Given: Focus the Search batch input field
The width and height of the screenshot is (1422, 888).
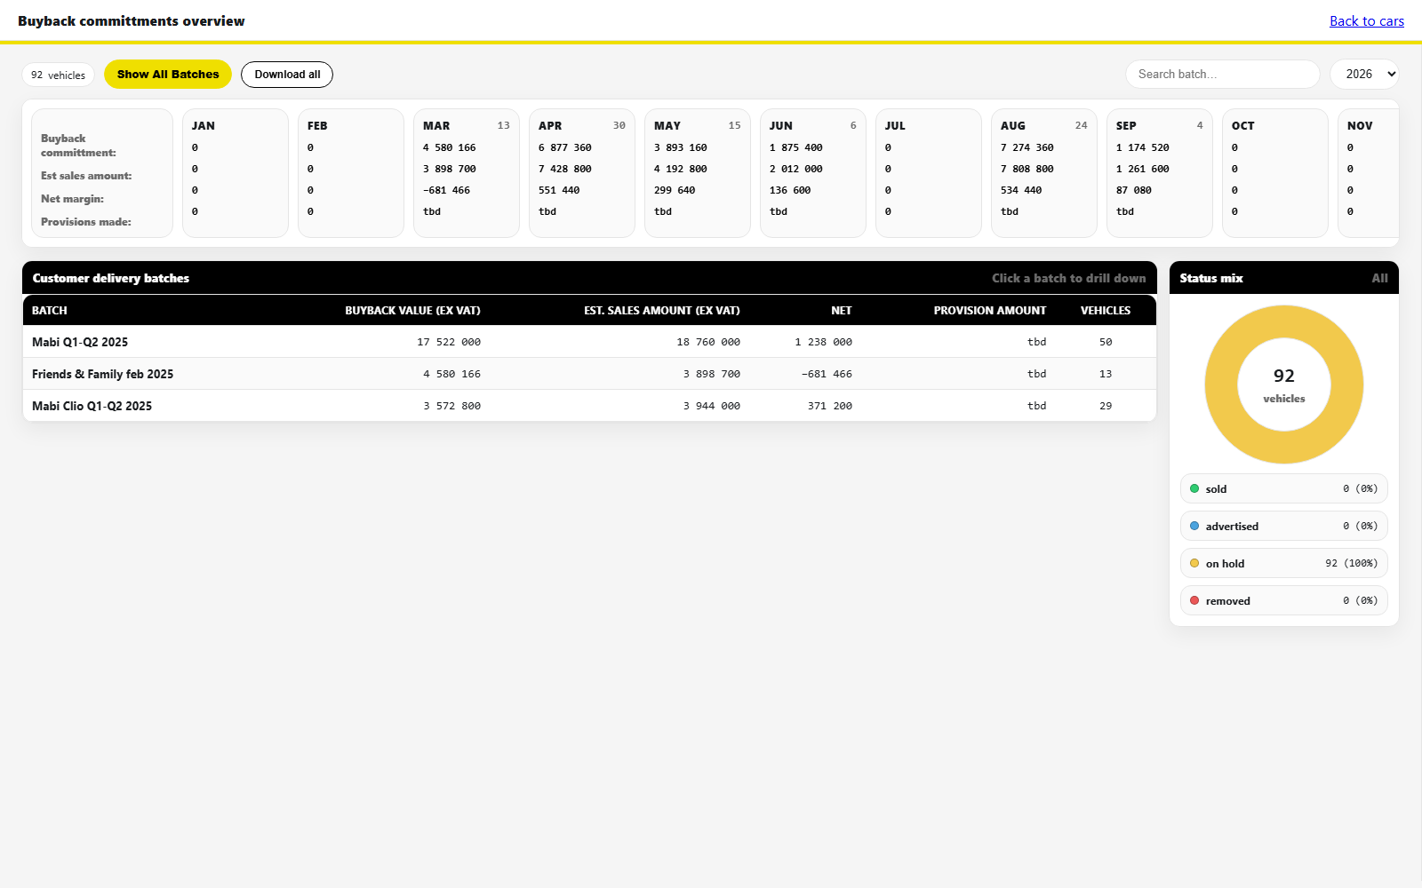Looking at the screenshot, I should (x=1223, y=75).
